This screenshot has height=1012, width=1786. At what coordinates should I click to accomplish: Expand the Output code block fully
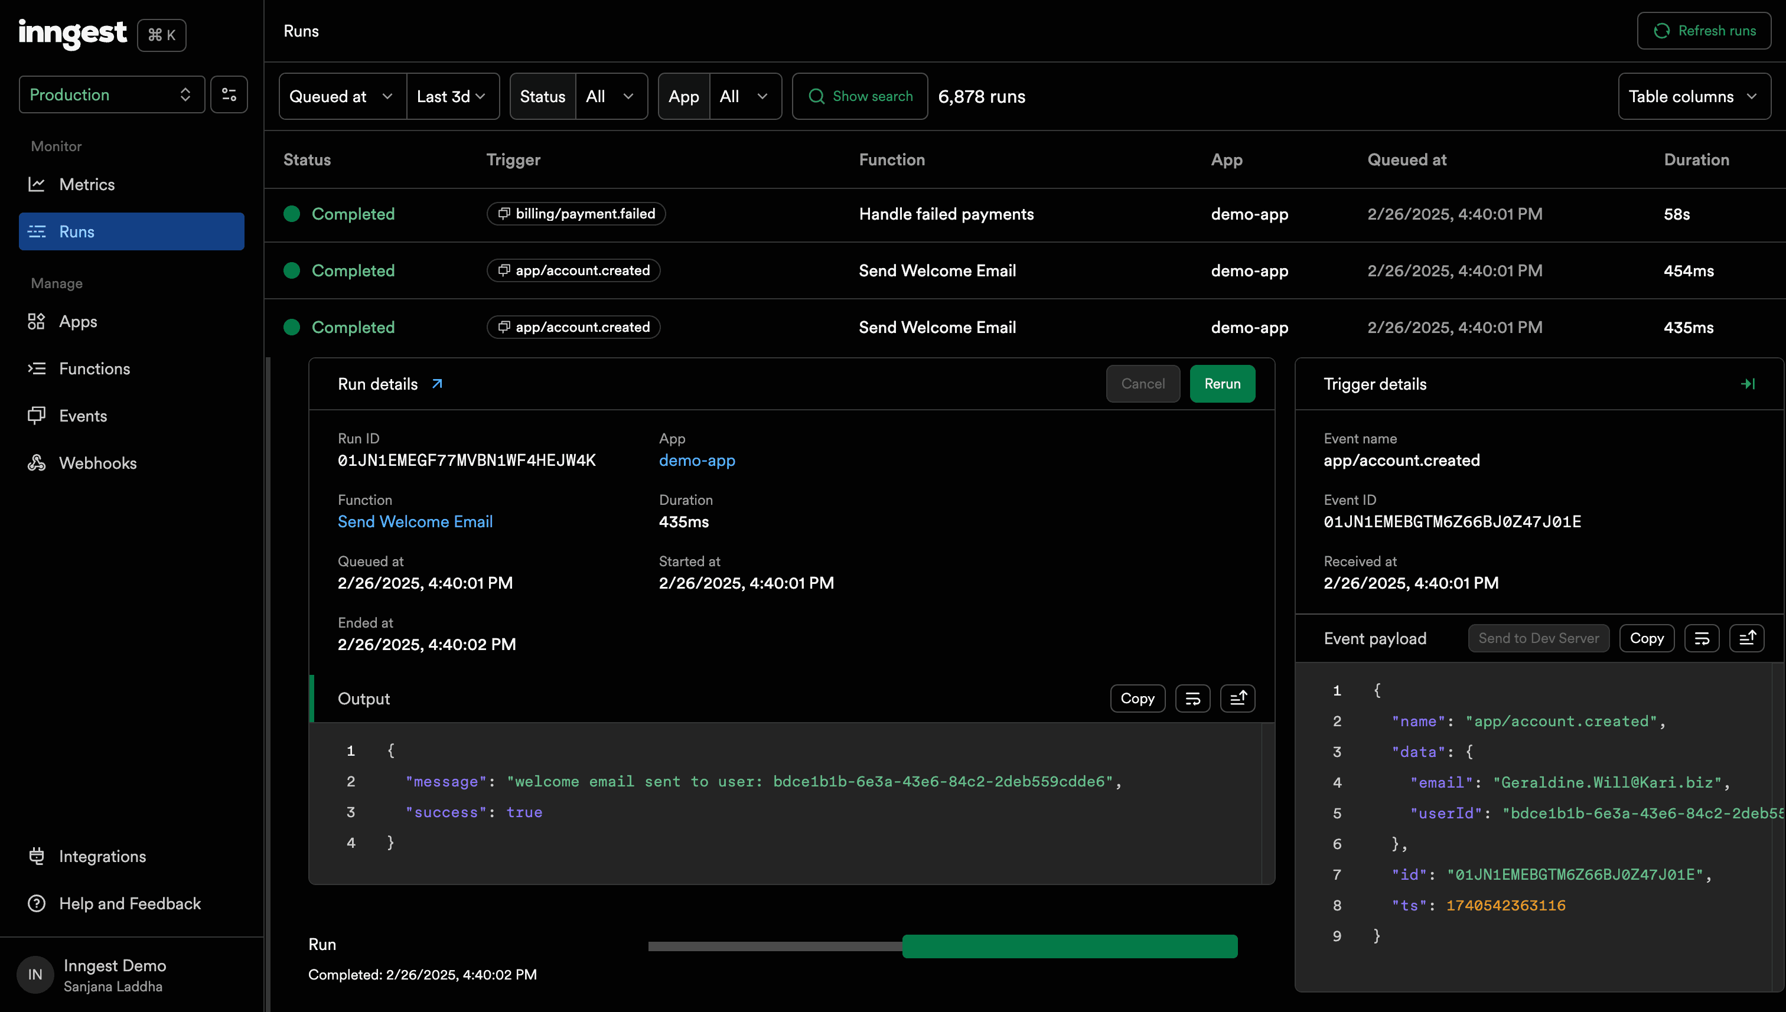click(1237, 698)
